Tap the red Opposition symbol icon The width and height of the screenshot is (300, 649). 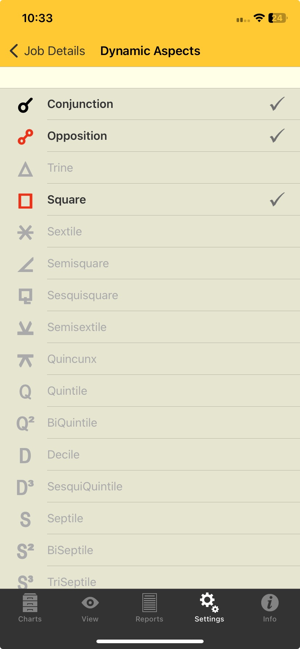(25, 137)
